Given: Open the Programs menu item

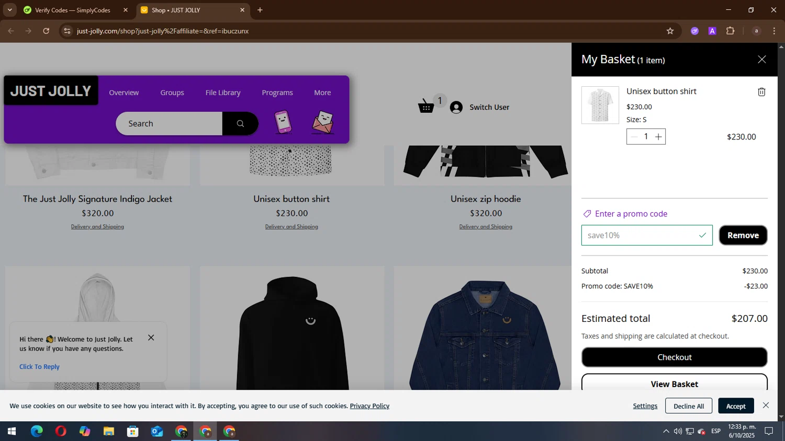Looking at the screenshot, I should (277, 92).
